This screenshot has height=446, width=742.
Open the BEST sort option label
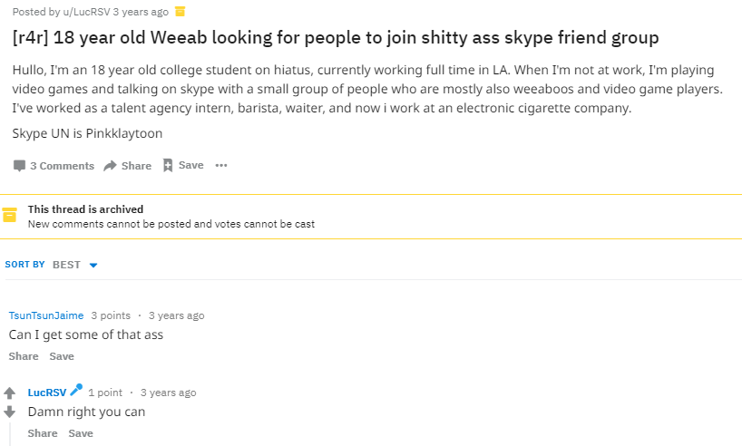(x=66, y=265)
